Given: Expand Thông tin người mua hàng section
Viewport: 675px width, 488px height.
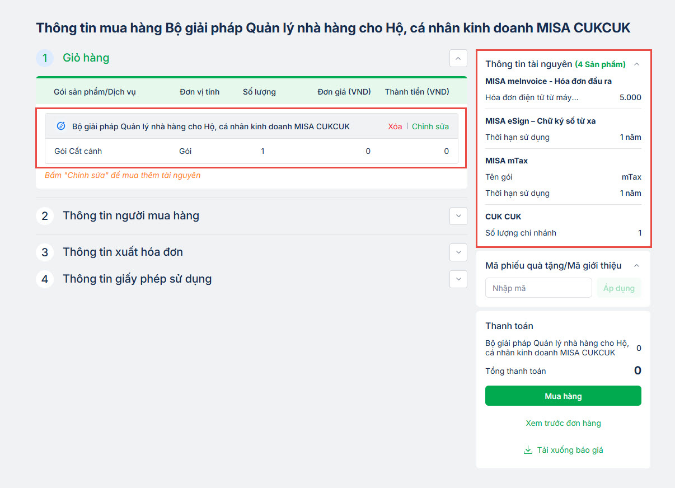Looking at the screenshot, I should [458, 216].
